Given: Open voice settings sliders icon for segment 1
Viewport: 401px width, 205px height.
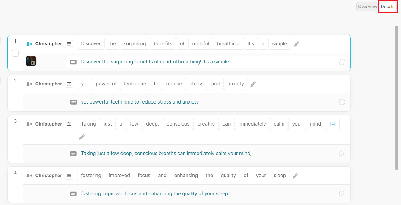Looking at the screenshot, I should [69, 44].
